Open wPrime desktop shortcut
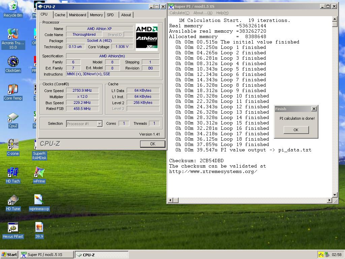Screen dimensions: 345x259 [x=39, y=175]
